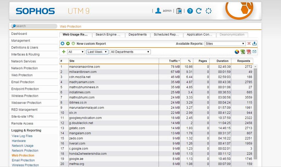Click the blue home report icon
This screenshot has width=281, height=167.
click(63, 43)
